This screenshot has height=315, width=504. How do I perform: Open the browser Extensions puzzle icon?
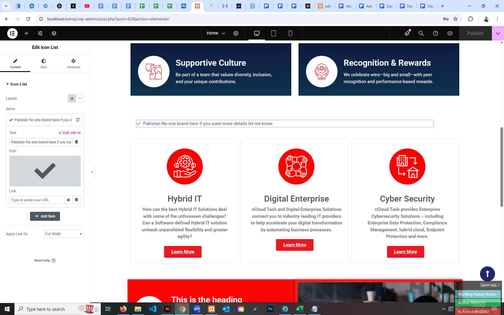tap(470, 19)
